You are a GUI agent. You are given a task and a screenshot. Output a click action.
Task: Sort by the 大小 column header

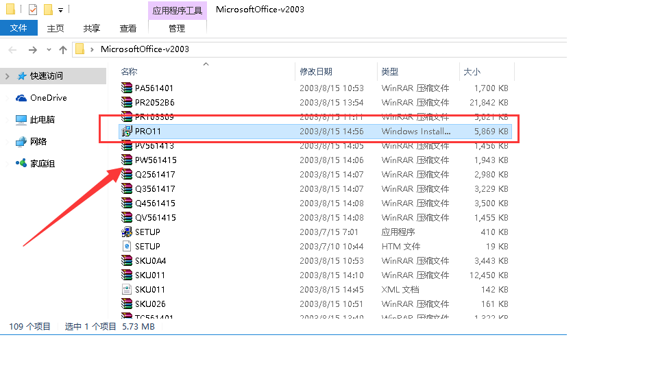pyautogui.click(x=472, y=72)
